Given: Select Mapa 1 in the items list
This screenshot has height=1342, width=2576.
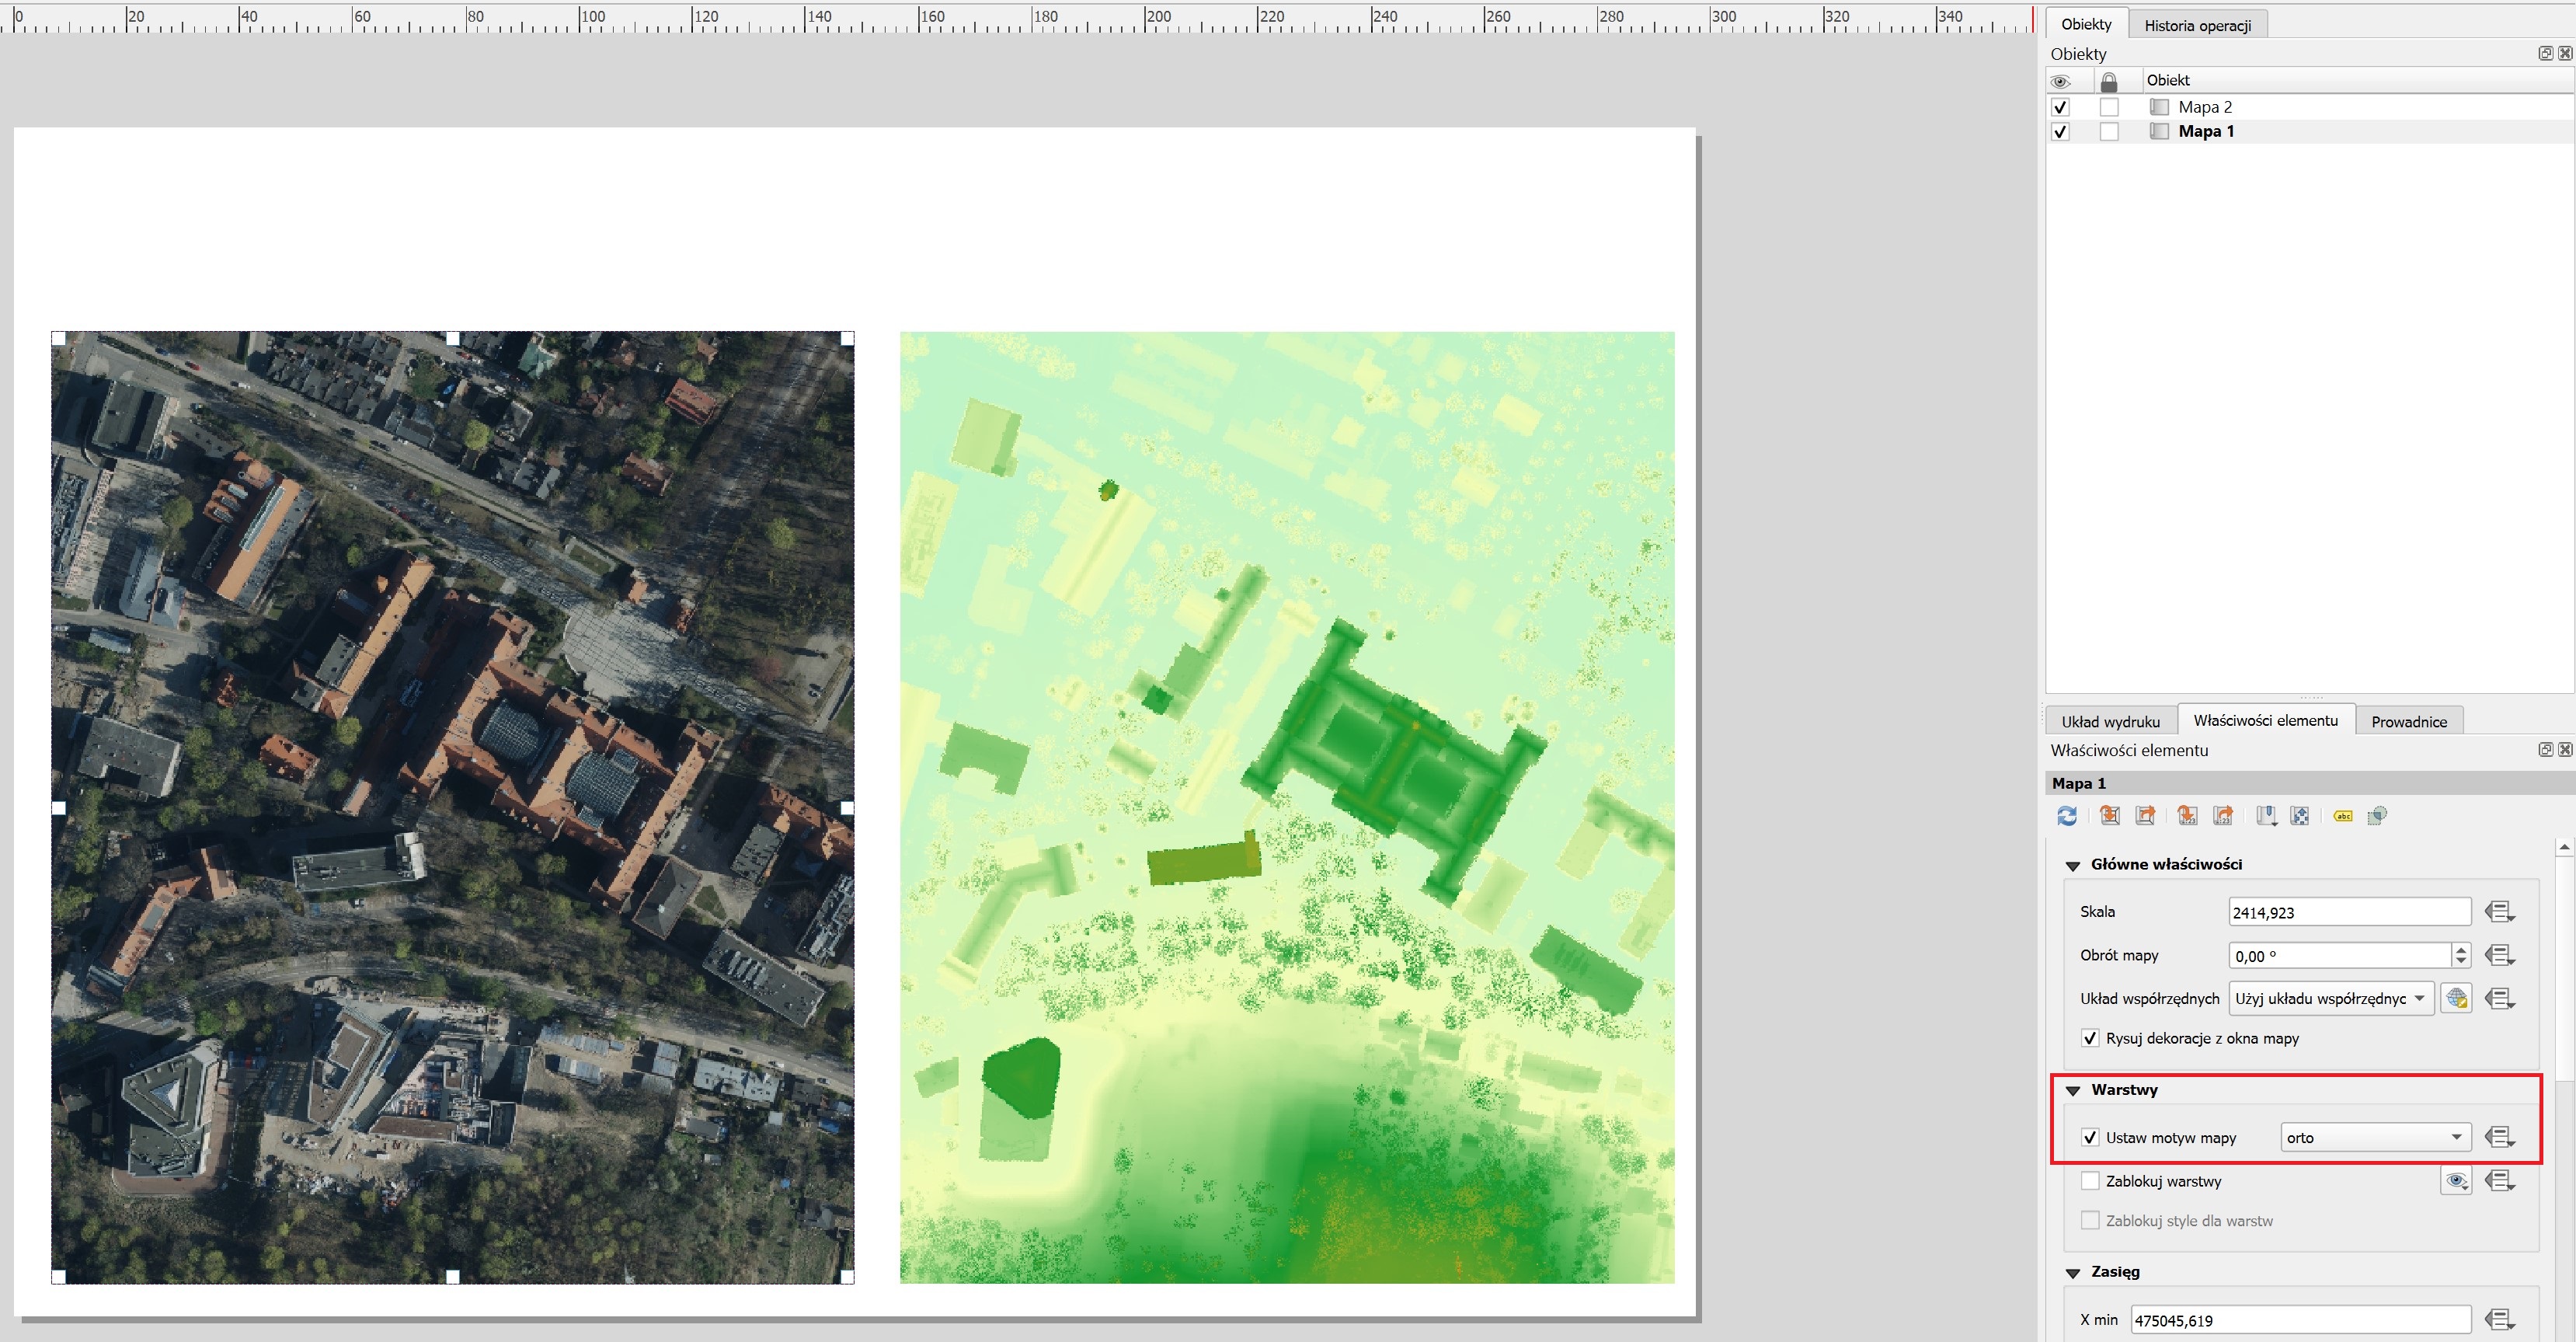Looking at the screenshot, I should (2205, 131).
